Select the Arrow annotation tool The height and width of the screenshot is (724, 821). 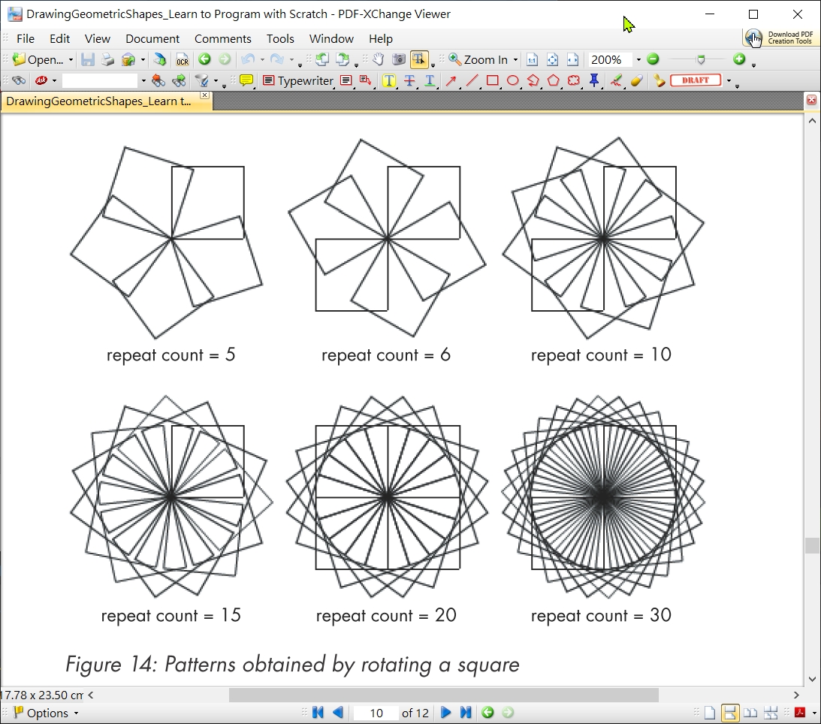451,80
